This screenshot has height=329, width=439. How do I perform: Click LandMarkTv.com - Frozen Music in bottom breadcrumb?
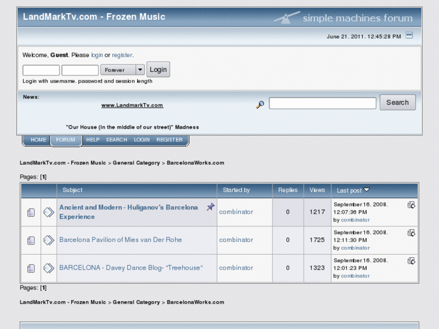[63, 302]
